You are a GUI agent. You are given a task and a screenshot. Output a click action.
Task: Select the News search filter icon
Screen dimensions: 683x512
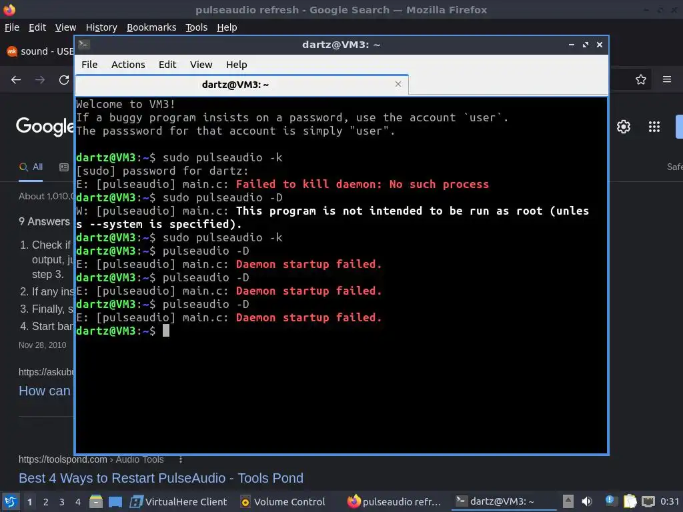pyautogui.click(x=64, y=167)
